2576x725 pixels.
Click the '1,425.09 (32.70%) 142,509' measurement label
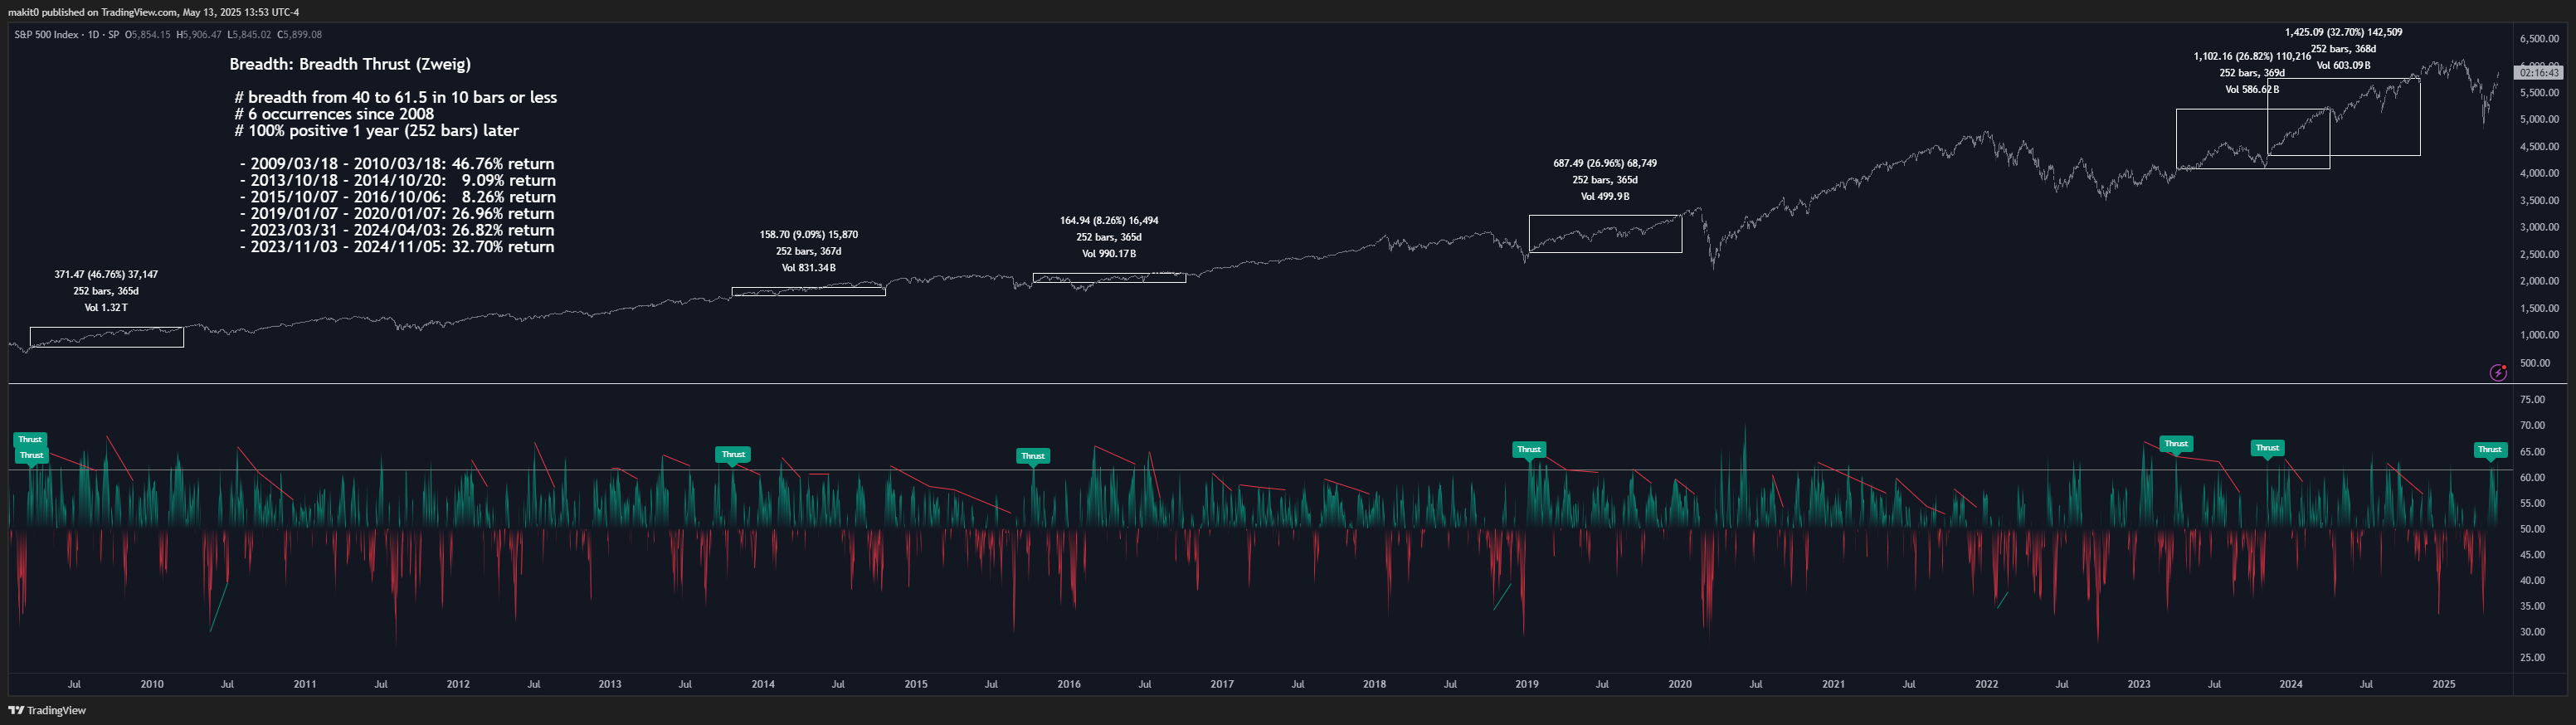(2343, 32)
